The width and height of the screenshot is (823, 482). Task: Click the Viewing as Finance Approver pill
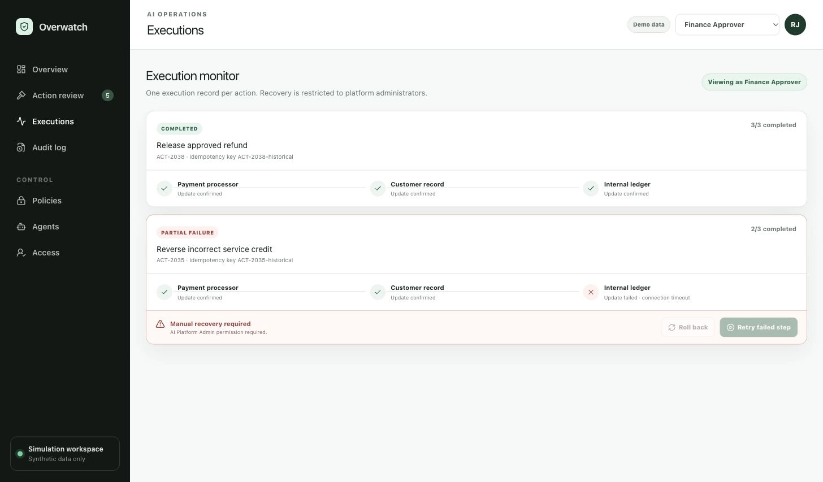click(754, 82)
